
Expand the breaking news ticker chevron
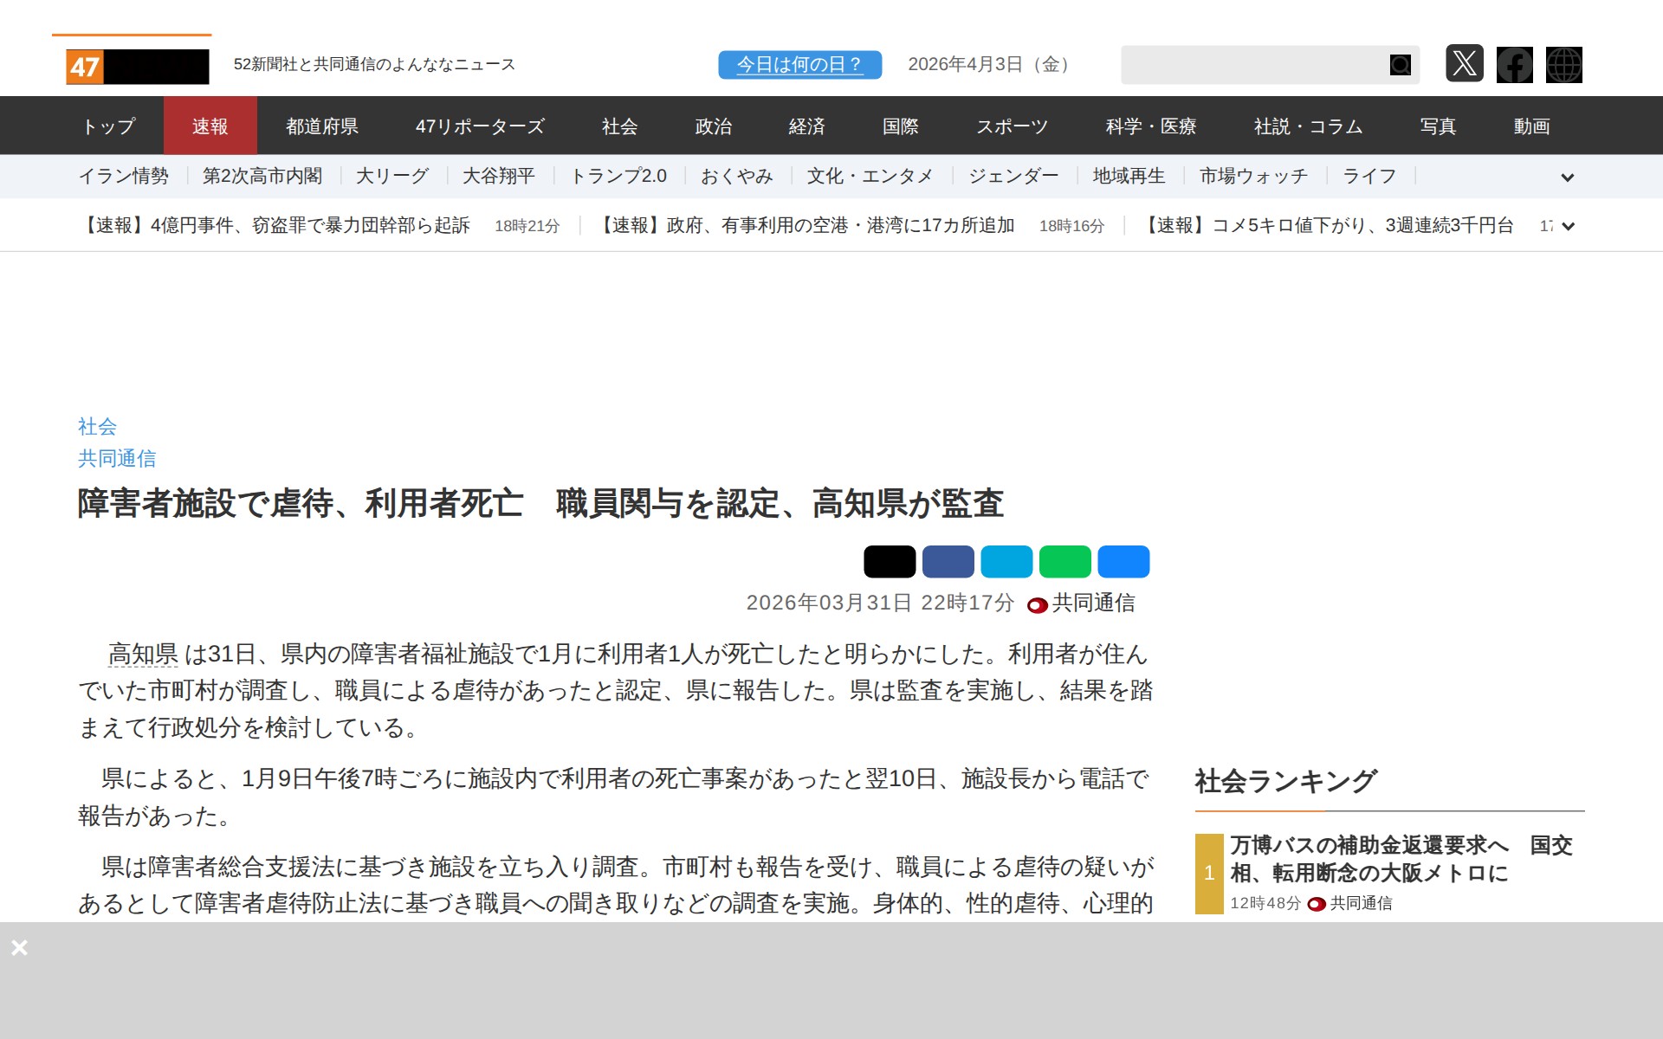pos(1567,227)
